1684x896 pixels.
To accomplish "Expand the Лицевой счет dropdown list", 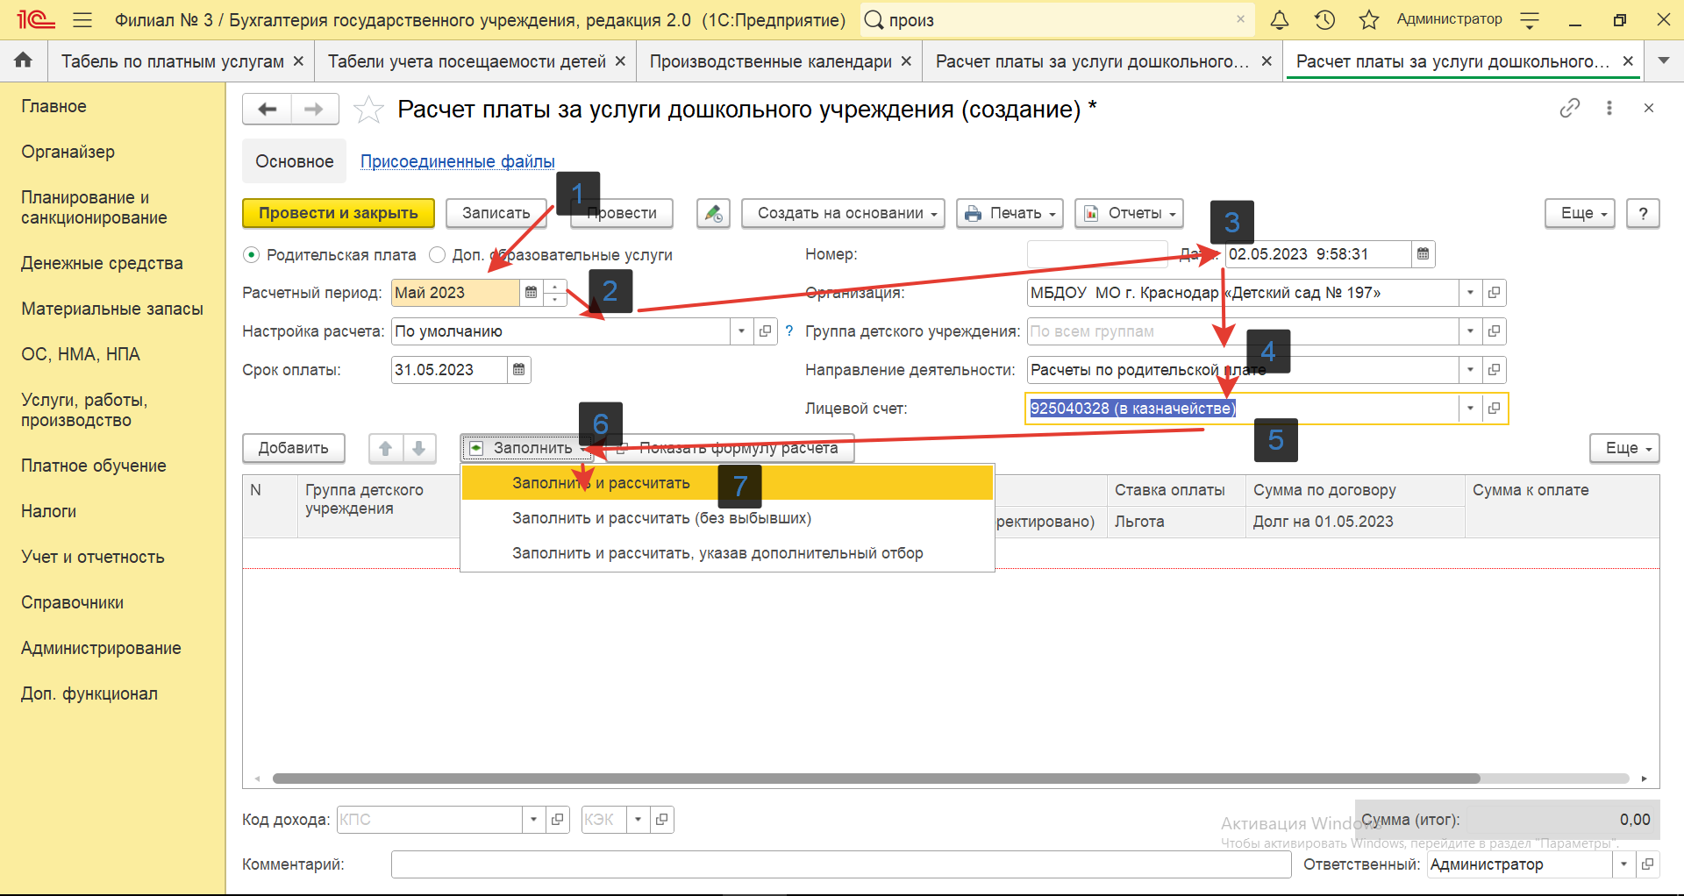I will (x=1470, y=409).
